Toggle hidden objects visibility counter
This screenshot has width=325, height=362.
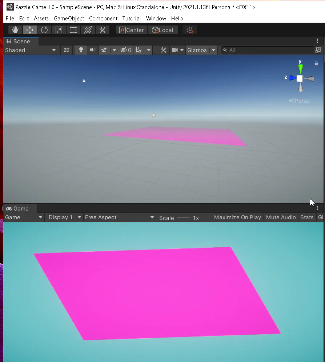click(126, 50)
